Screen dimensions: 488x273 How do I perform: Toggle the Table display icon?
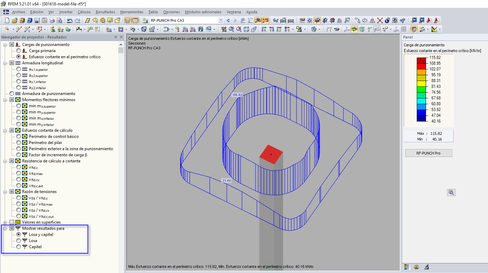tap(135, 20)
